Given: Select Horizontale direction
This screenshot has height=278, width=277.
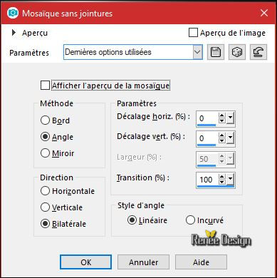Looking at the screenshot, I should [x=45, y=191].
